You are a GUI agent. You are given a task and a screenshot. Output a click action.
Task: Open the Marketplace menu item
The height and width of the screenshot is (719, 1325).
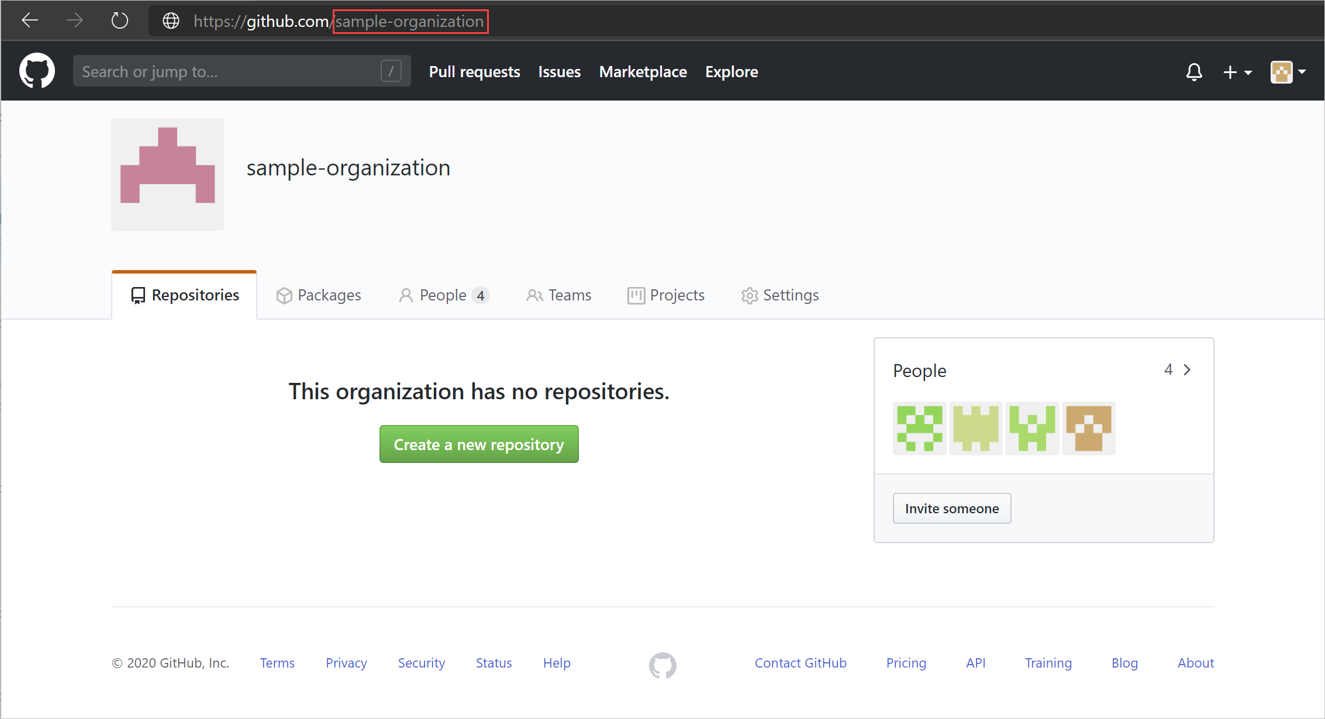(642, 72)
